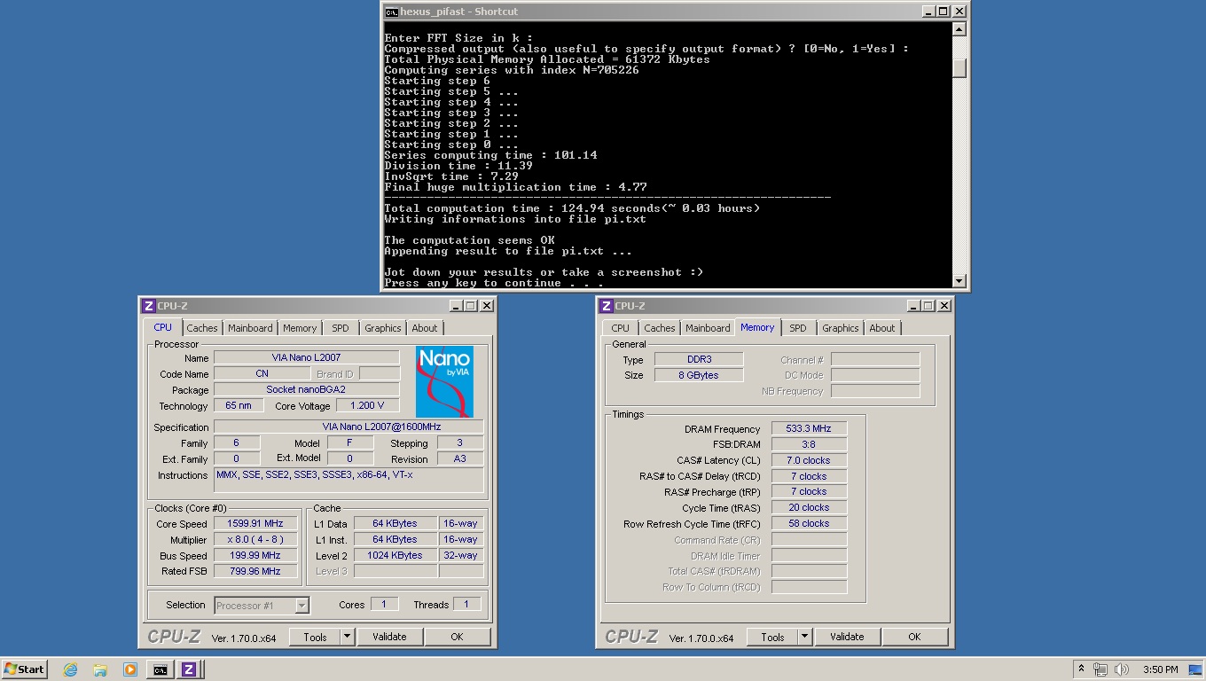Click OK button in right CPU-Z window
The width and height of the screenshot is (1206, 681).
click(x=914, y=637)
